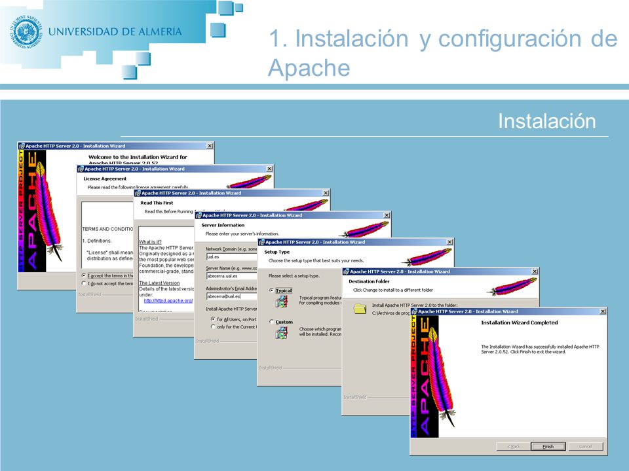
Task: Click the title bar icon of the Welcome wizard window
Action: 22,146
